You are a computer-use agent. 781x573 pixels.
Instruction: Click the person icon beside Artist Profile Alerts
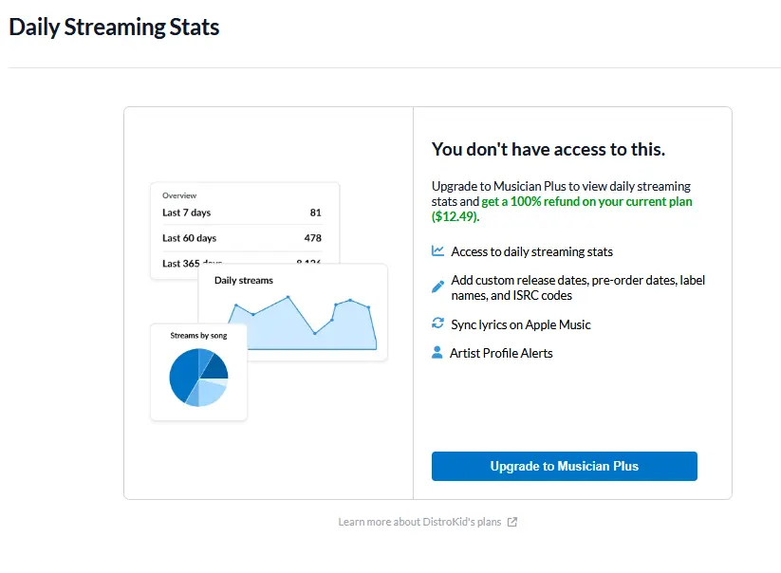(437, 353)
